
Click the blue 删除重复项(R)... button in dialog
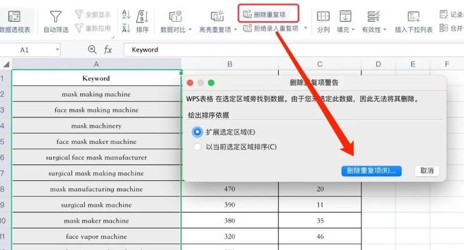371,171
